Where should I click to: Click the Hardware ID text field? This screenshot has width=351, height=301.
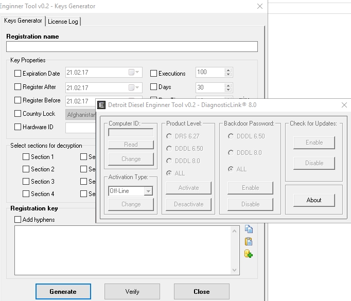point(81,128)
